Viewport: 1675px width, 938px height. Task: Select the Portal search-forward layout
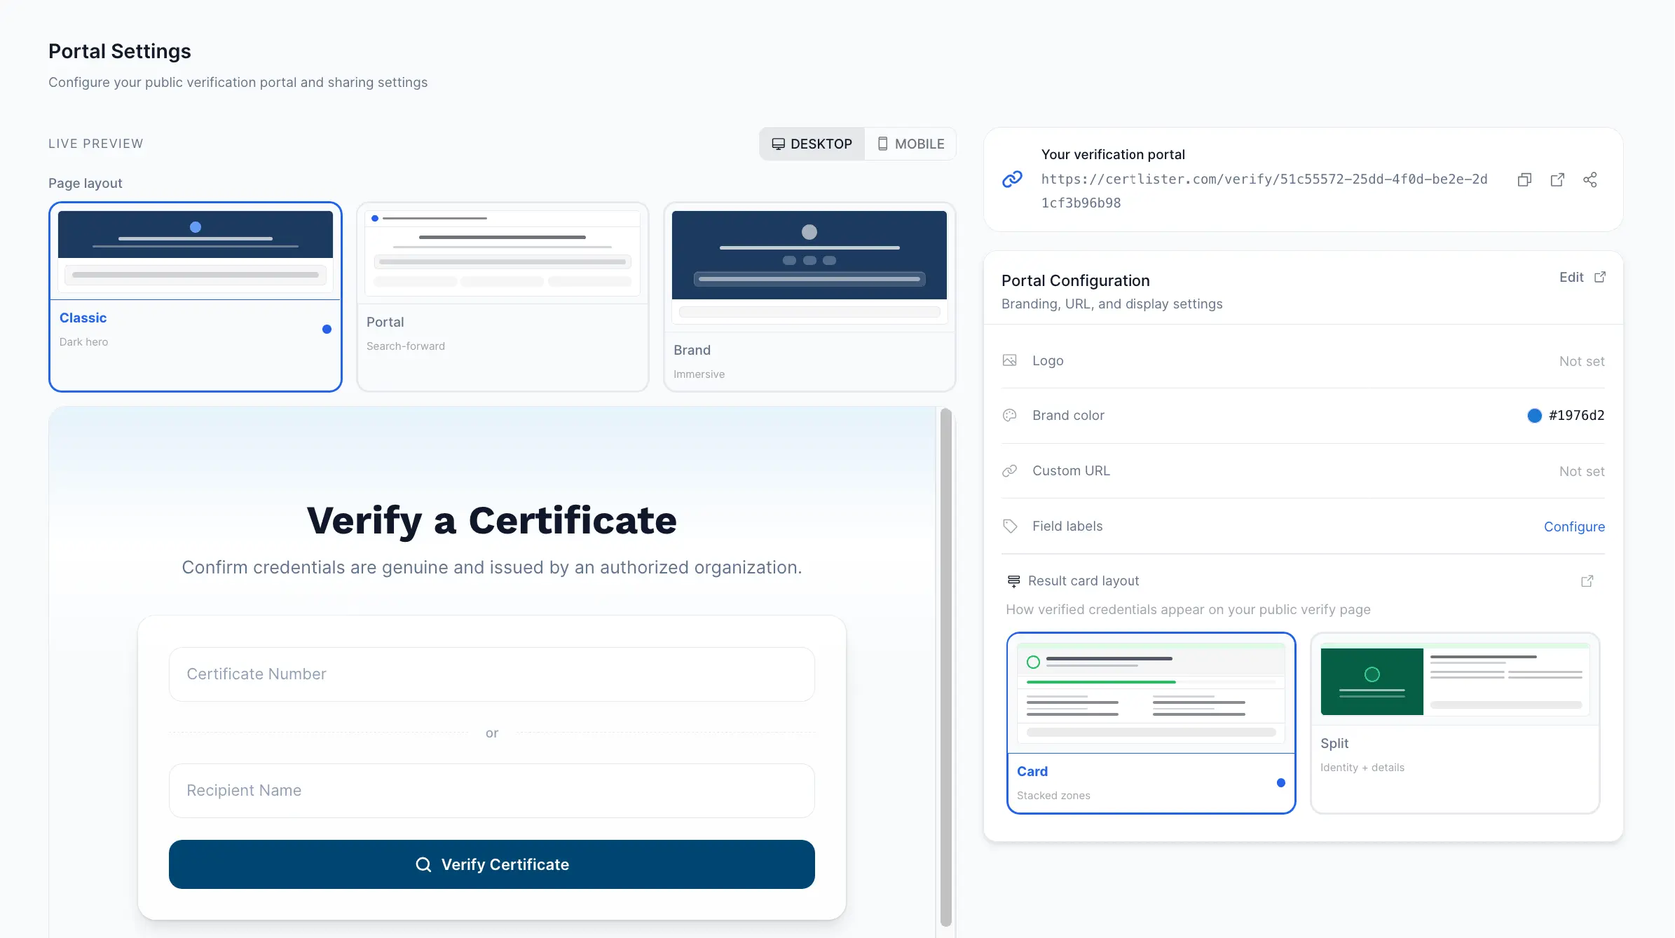(x=502, y=295)
